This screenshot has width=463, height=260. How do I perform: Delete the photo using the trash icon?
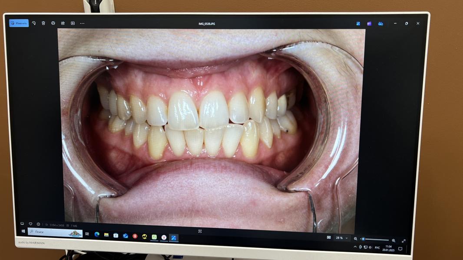43,23
